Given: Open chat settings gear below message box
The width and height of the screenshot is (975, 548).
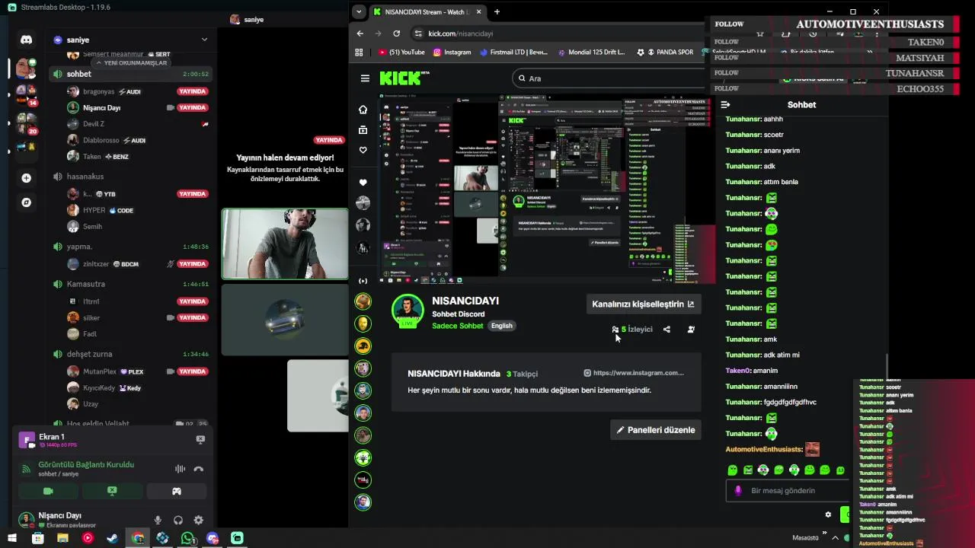Looking at the screenshot, I should click(x=828, y=515).
